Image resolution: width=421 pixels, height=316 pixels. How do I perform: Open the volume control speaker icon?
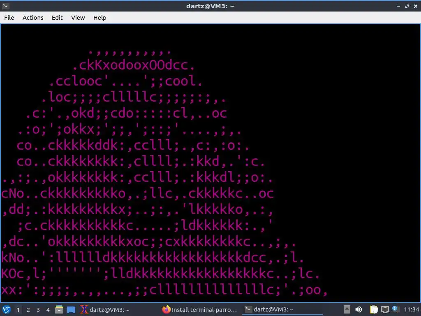tap(359, 309)
